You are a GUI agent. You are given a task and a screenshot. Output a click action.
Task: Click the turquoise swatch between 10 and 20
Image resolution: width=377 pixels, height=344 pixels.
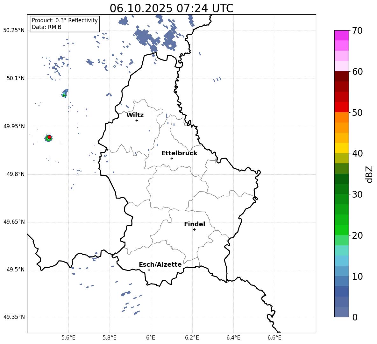click(x=341, y=250)
